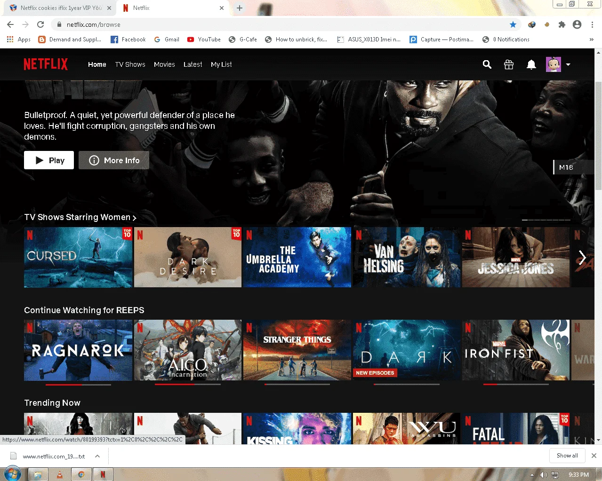602x481 pixels.
Task: Click the address bar URL field
Action: point(282,24)
